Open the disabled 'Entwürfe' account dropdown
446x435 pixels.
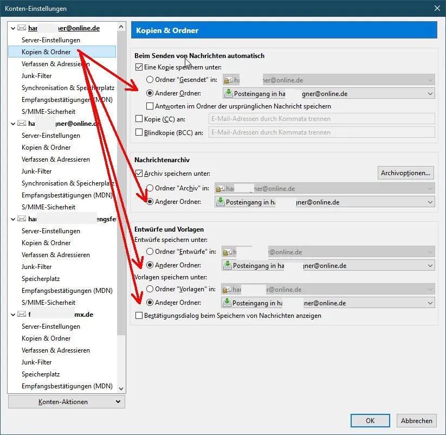pyautogui.click(x=328, y=252)
